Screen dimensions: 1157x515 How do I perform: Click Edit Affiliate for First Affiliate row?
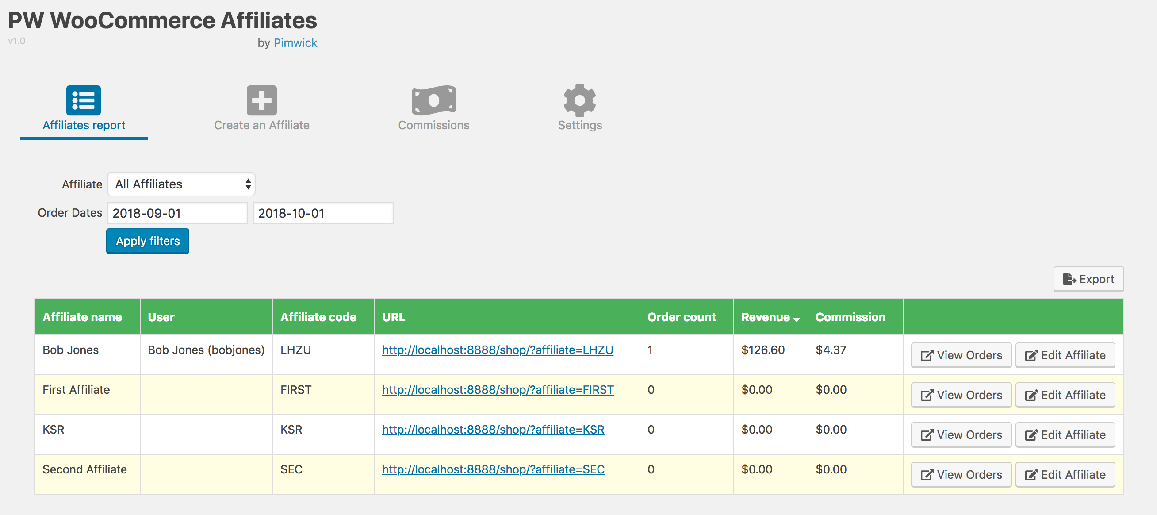(1065, 395)
